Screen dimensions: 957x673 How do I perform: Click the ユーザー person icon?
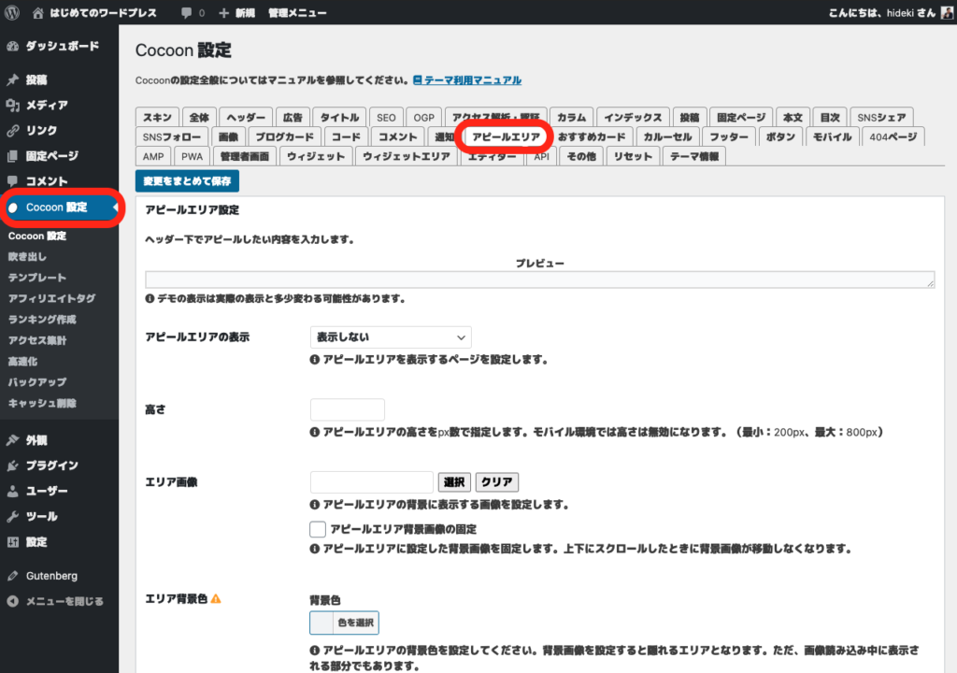pyautogui.click(x=13, y=491)
